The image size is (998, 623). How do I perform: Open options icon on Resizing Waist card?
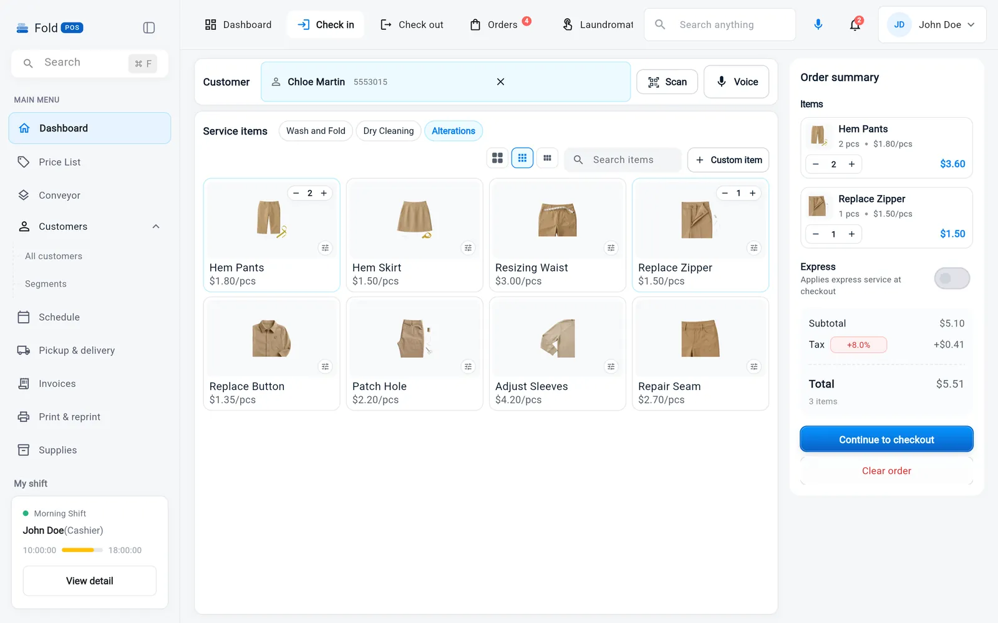611,248
